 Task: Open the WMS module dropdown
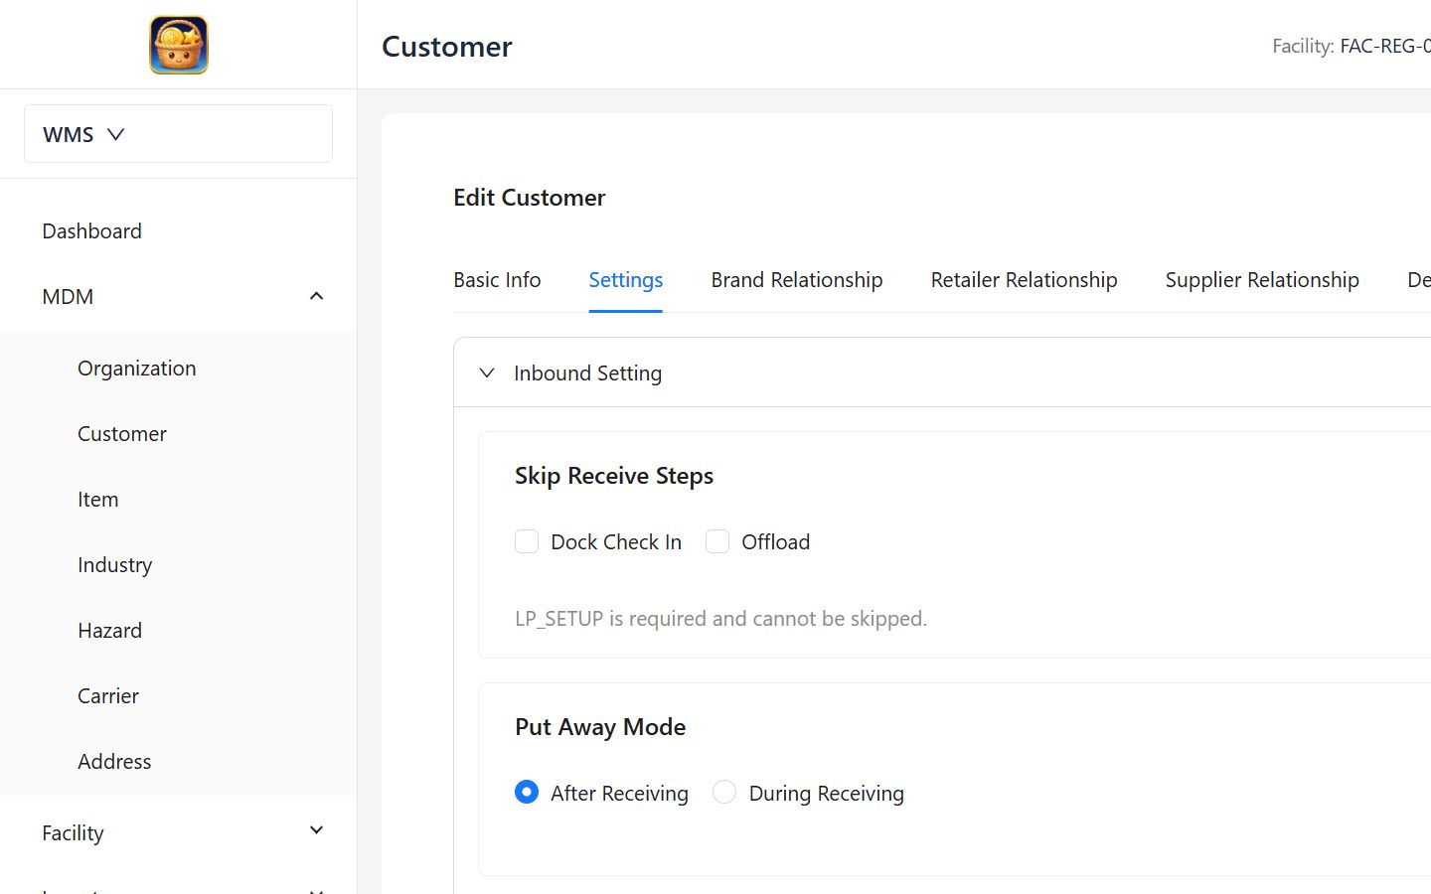pos(178,134)
